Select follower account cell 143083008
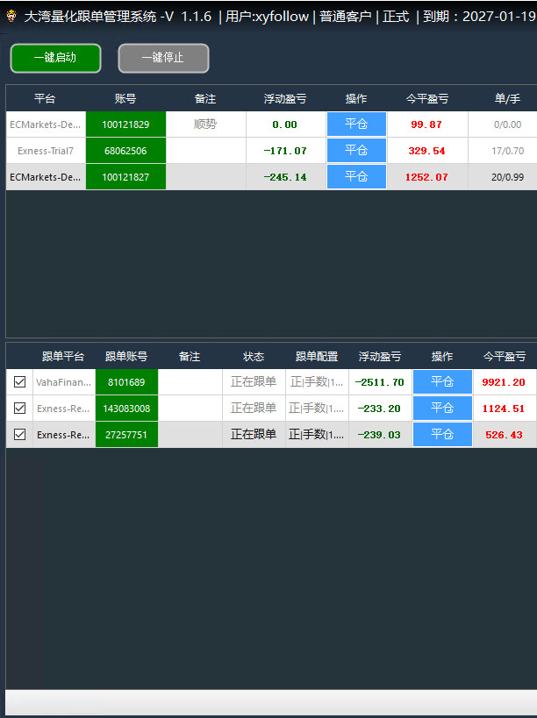The width and height of the screenshot is (537, 718). [126, 409]
